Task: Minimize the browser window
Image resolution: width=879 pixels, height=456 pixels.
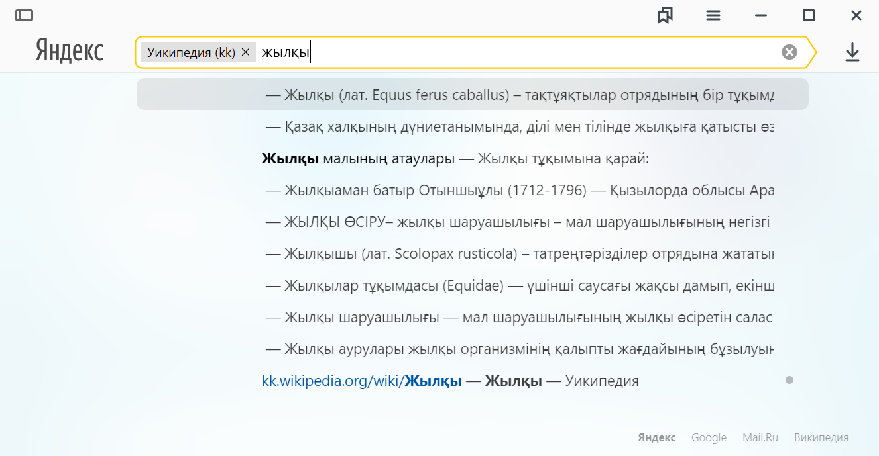Action: pyautogui.click(x=762, y=15)
